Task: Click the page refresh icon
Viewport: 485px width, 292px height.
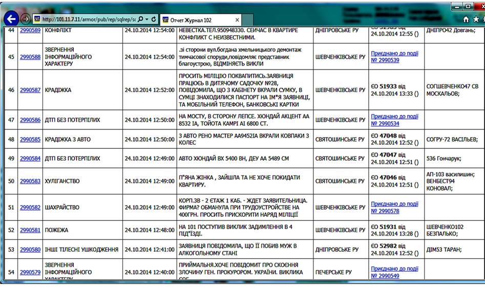Action: pos(154,19)
